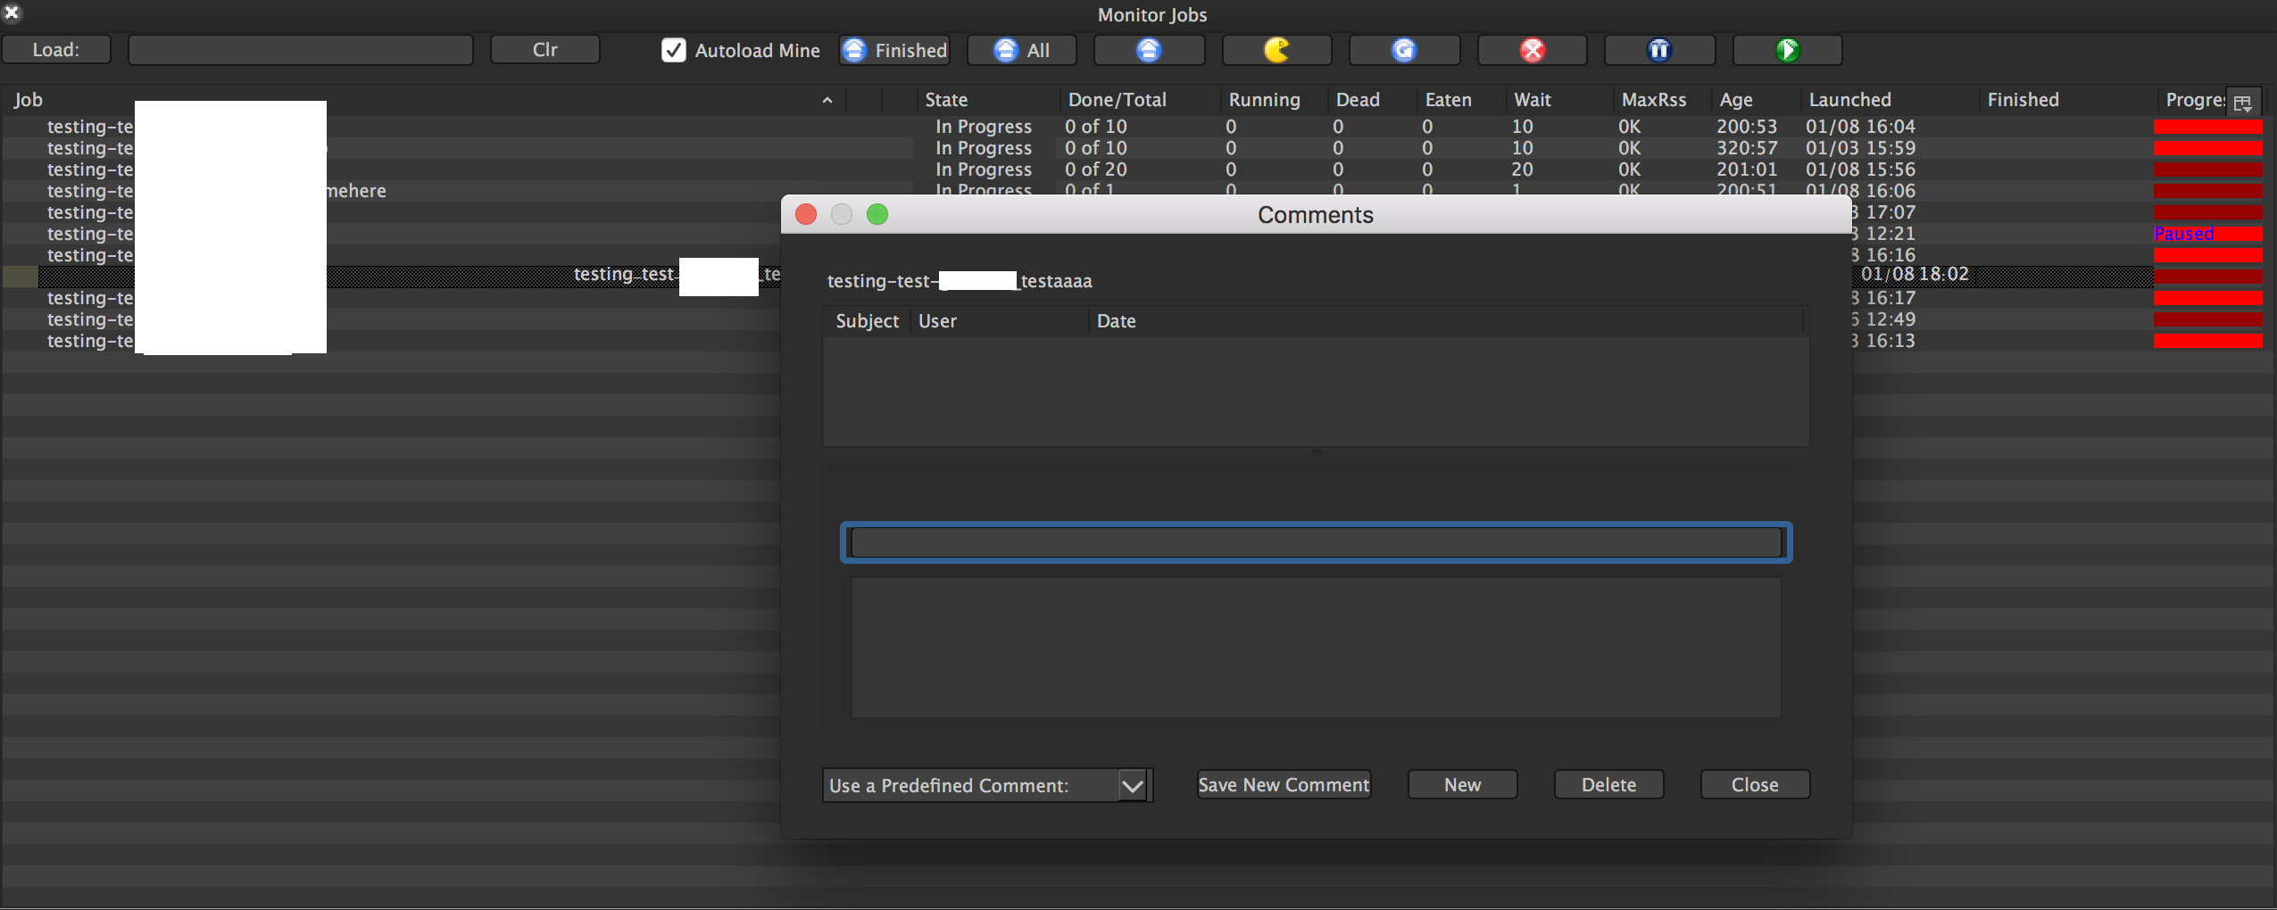The height and width of the screenshot is (910, 2277).
Task: Sort by the Launched column header
Action: (1889, 100)
